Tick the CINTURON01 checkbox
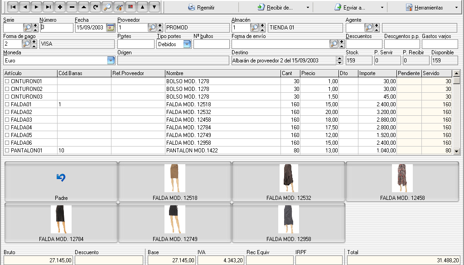This screenshot has width=464, height=265. [x=7, y=81]
